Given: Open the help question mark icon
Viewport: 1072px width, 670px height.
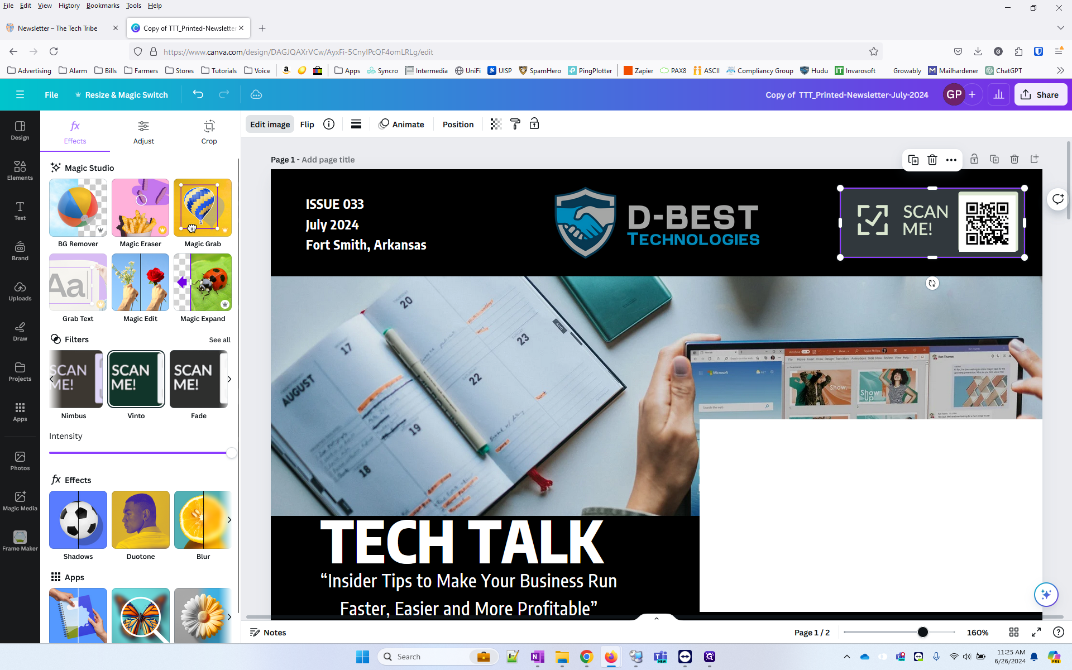Looking at the screenshot, I should coord(1058,632).
